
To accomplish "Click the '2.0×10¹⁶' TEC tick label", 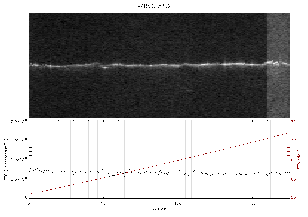I will point(19,121).
